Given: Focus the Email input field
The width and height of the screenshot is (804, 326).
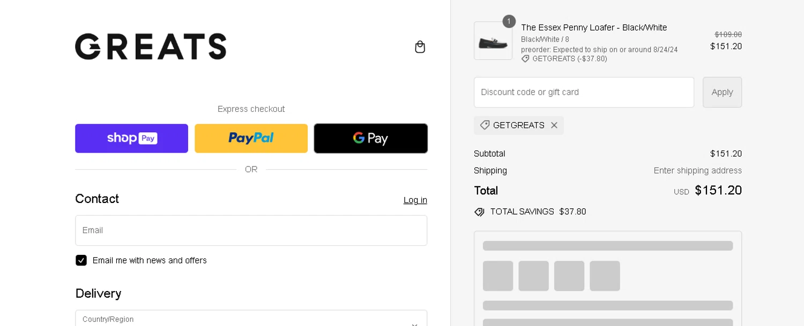Looking at the screenshot, I should click(251, 230).
